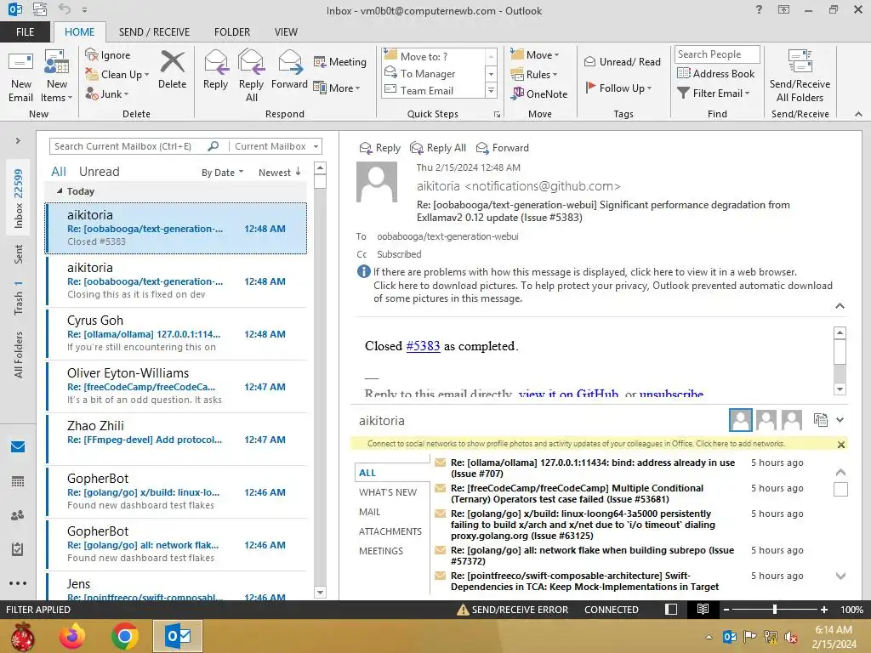Switch to Mail view
The height and width of the screenshot is (653, 871).
18,447
